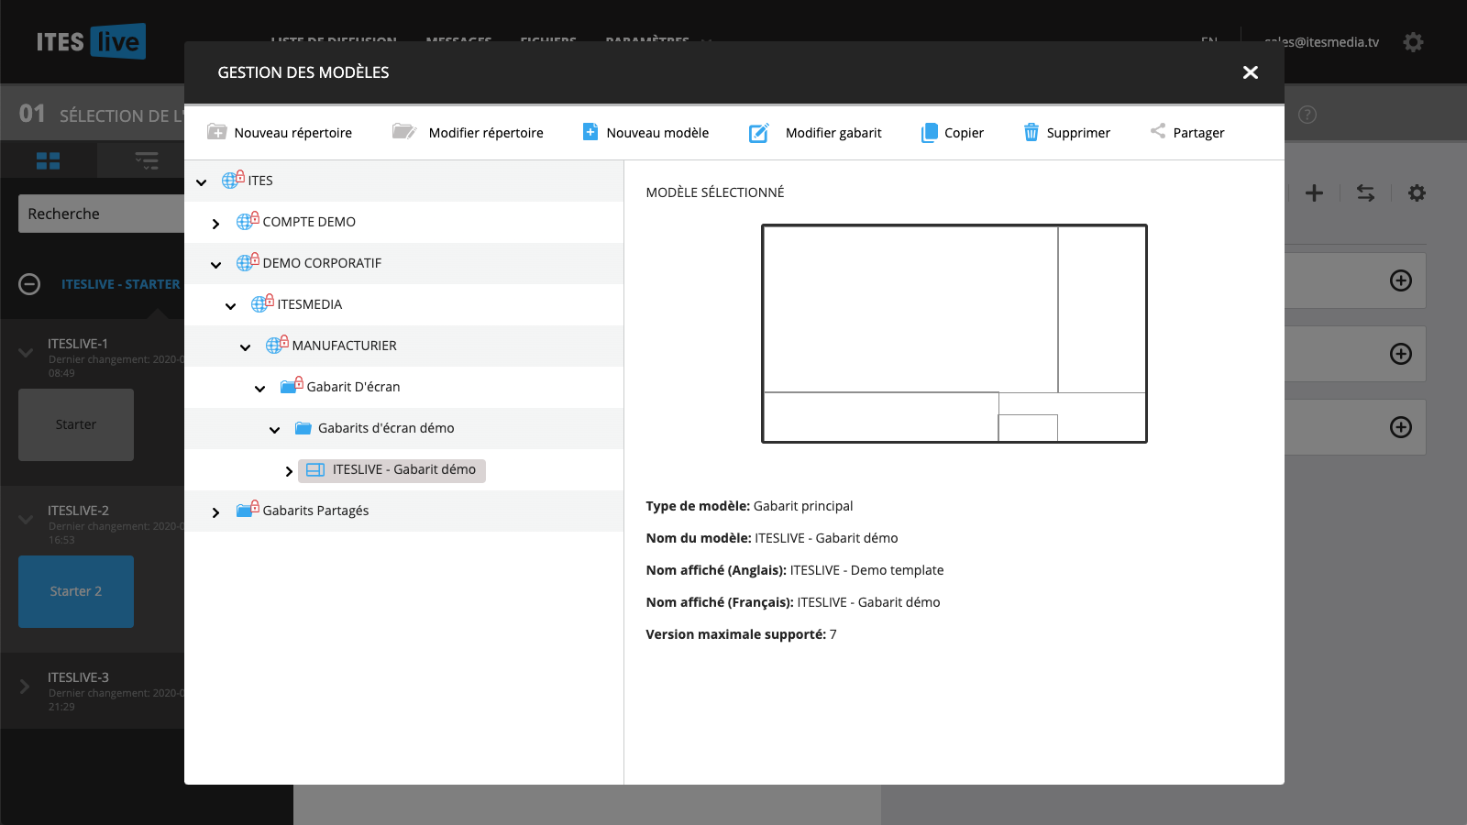Click the Copier icon

(930, 133)
